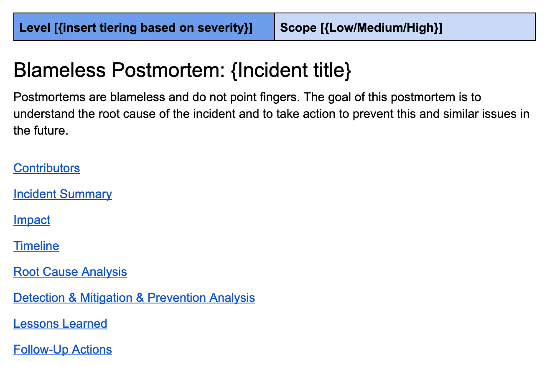This screenshot has height=367, width=560.
Task: Go to the Timeline section link
Action: click(x=36, y=246)
